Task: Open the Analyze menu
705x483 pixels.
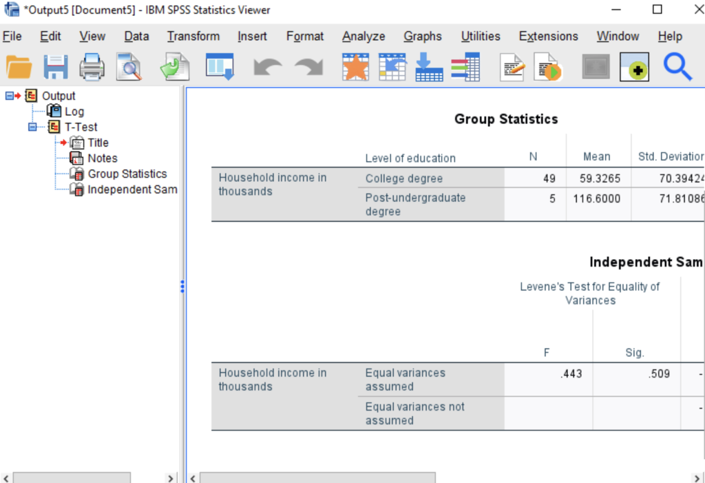Action: [363, 36]
